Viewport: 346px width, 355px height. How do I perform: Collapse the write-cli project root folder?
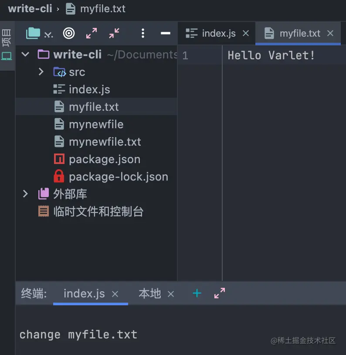click(x=26, y=55)
